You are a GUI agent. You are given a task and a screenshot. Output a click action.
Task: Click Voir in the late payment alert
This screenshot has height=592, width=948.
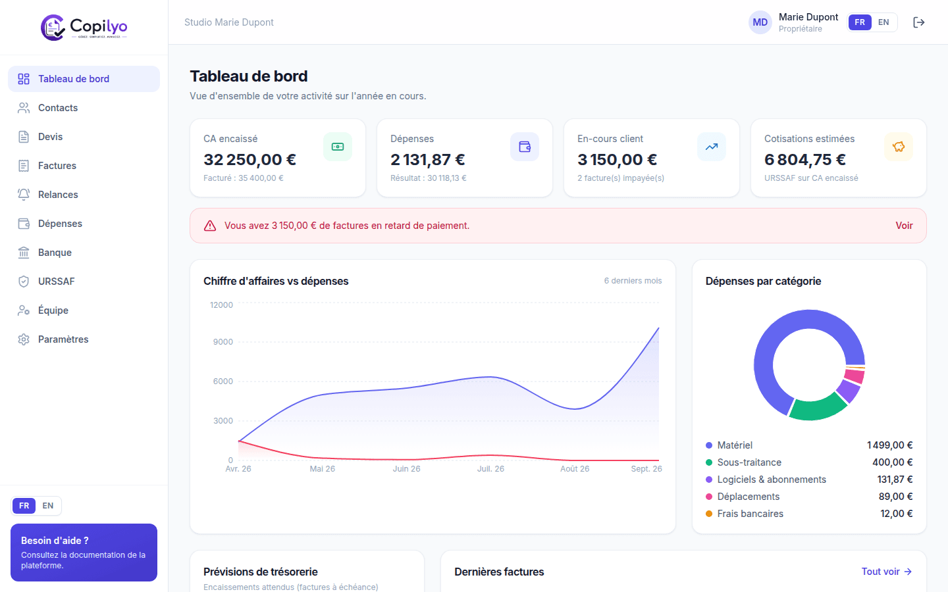904,226
